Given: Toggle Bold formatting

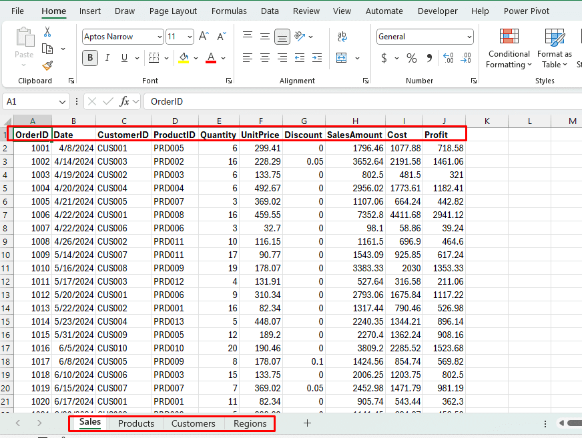Looking at the screenshot, I should coord(90,58).
